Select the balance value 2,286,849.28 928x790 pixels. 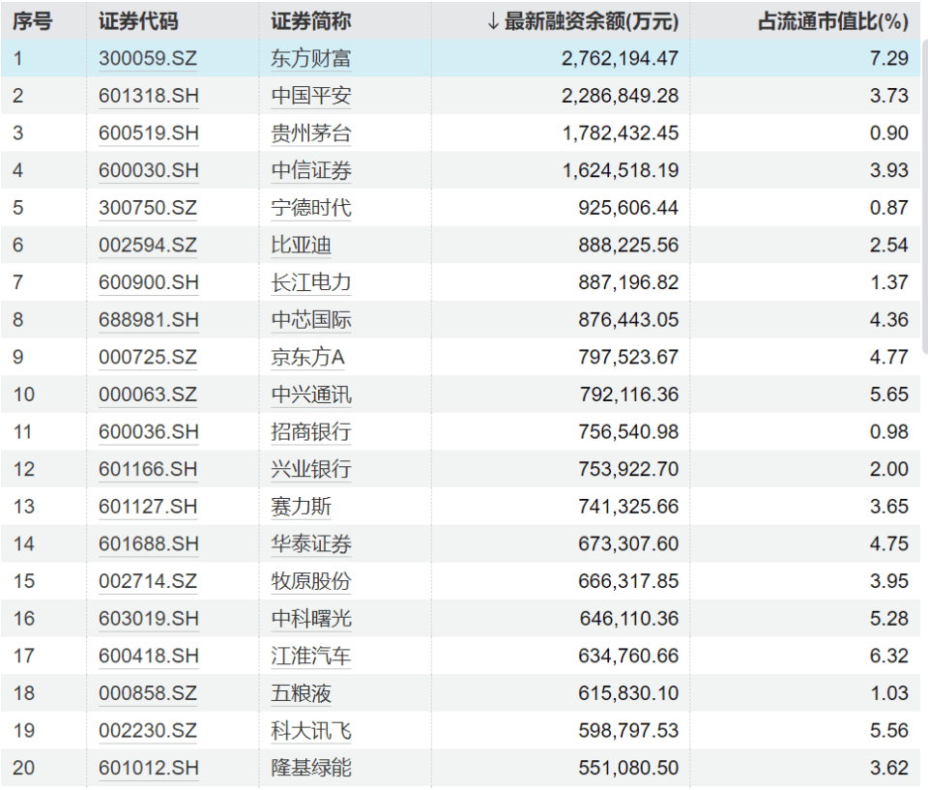point(621,96)
